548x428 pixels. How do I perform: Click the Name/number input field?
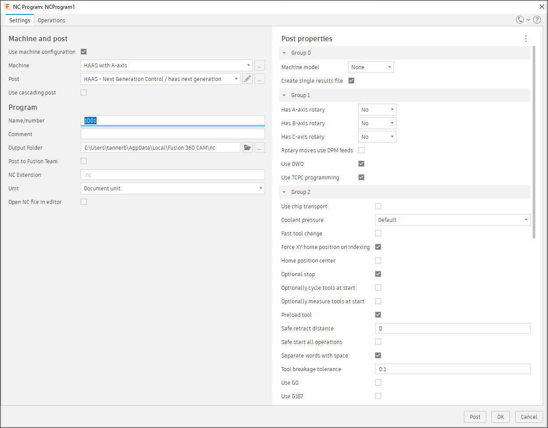point(173,121)
